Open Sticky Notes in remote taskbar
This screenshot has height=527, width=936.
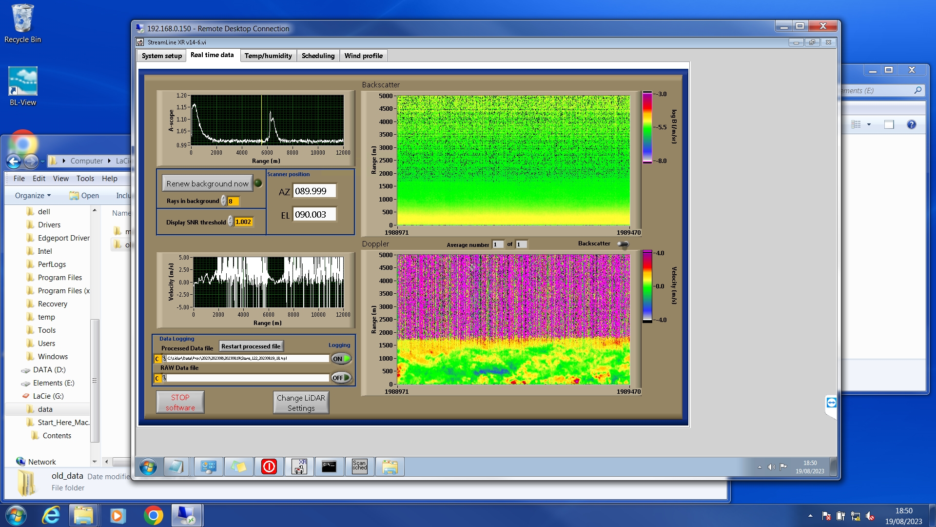click(238, 466)
